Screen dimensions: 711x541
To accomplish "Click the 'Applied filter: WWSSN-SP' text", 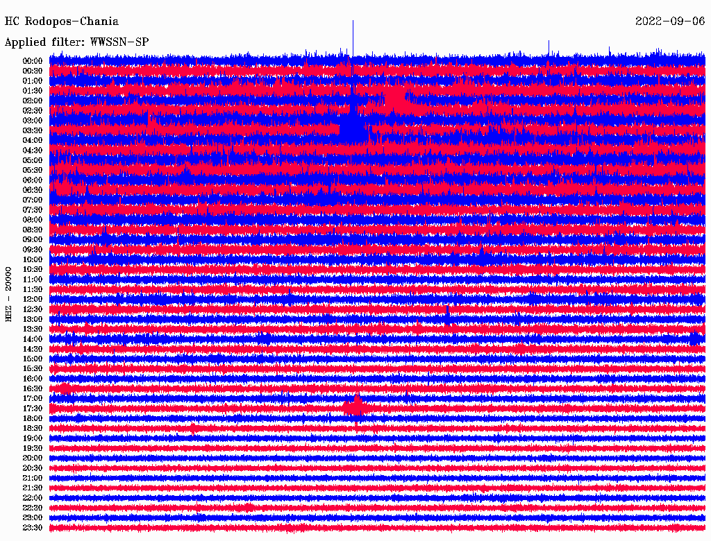I will [x=76, y=42].
